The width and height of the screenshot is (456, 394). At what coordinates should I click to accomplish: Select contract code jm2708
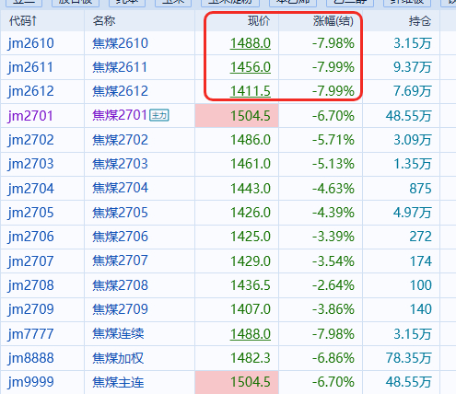[x=30, y=285]
